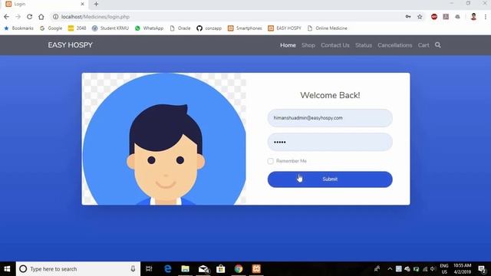
Task: Reload the login page
Action: (29, 17)
